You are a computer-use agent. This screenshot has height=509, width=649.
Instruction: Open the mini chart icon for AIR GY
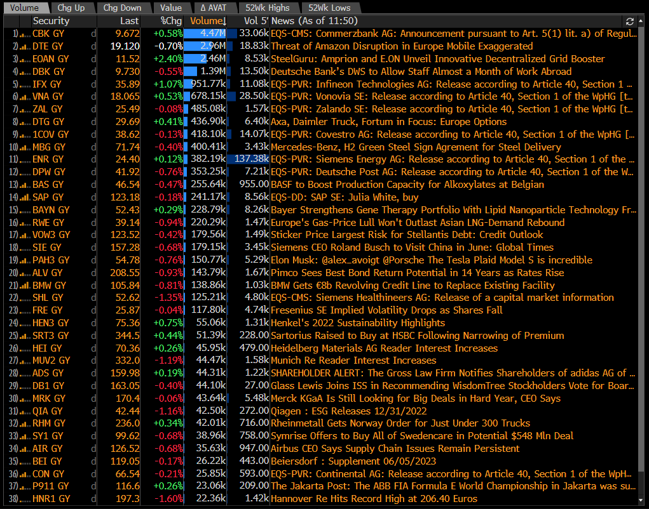[25, 450]
